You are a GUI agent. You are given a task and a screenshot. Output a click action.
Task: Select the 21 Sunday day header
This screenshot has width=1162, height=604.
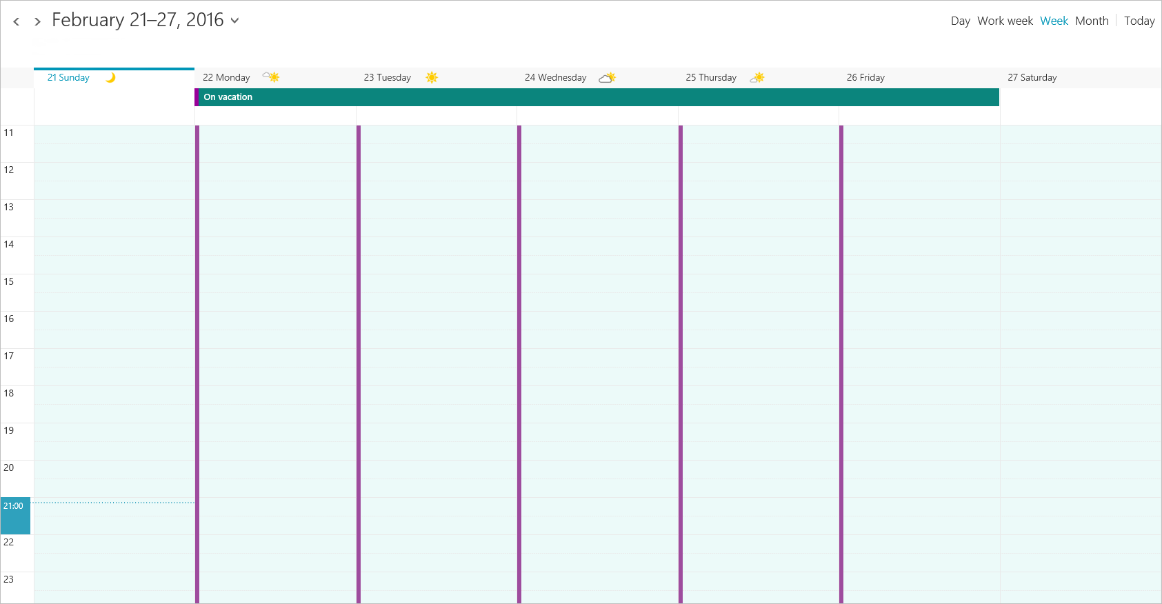pos(68,78)
